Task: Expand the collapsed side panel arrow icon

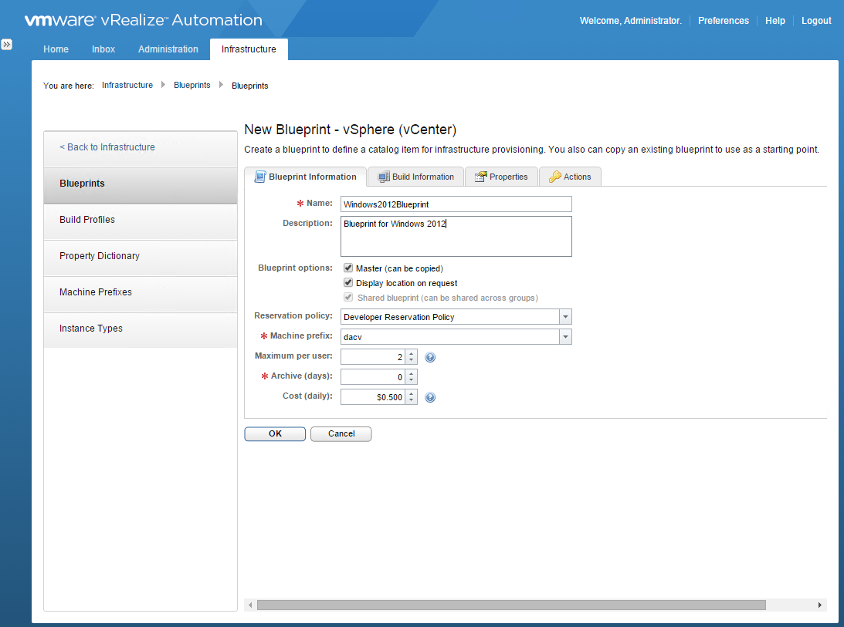Action: [x=6, y=45]
